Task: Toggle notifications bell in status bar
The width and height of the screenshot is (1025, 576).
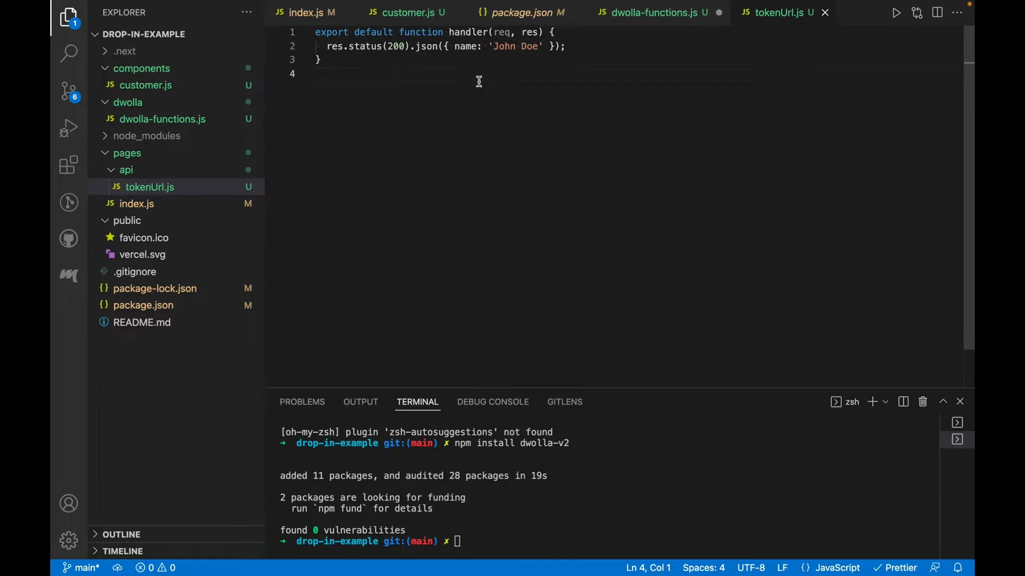Action: pyautogui.click(x=958, y=567)
